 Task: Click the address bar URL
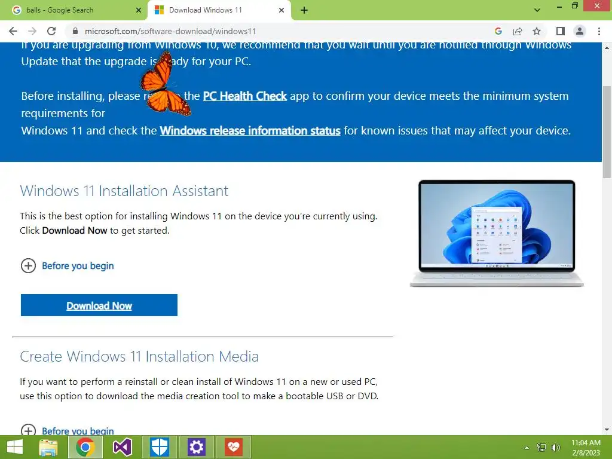[x=170, y=31]
